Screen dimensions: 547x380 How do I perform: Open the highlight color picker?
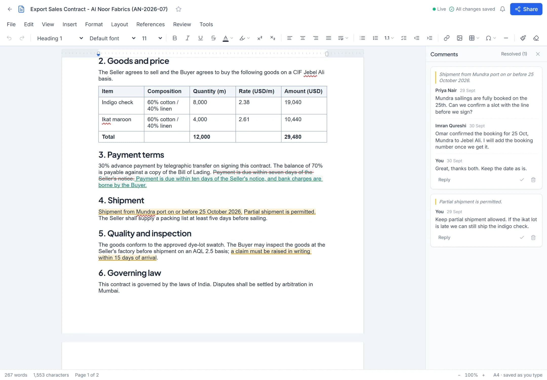click(244, 38)
